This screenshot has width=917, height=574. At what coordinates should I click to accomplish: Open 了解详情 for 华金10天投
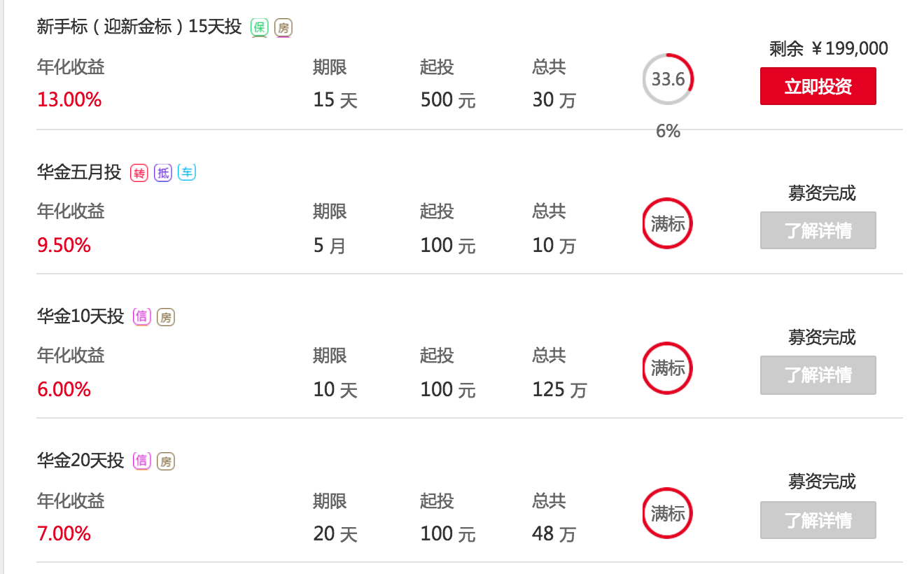(x=818, y=374)
